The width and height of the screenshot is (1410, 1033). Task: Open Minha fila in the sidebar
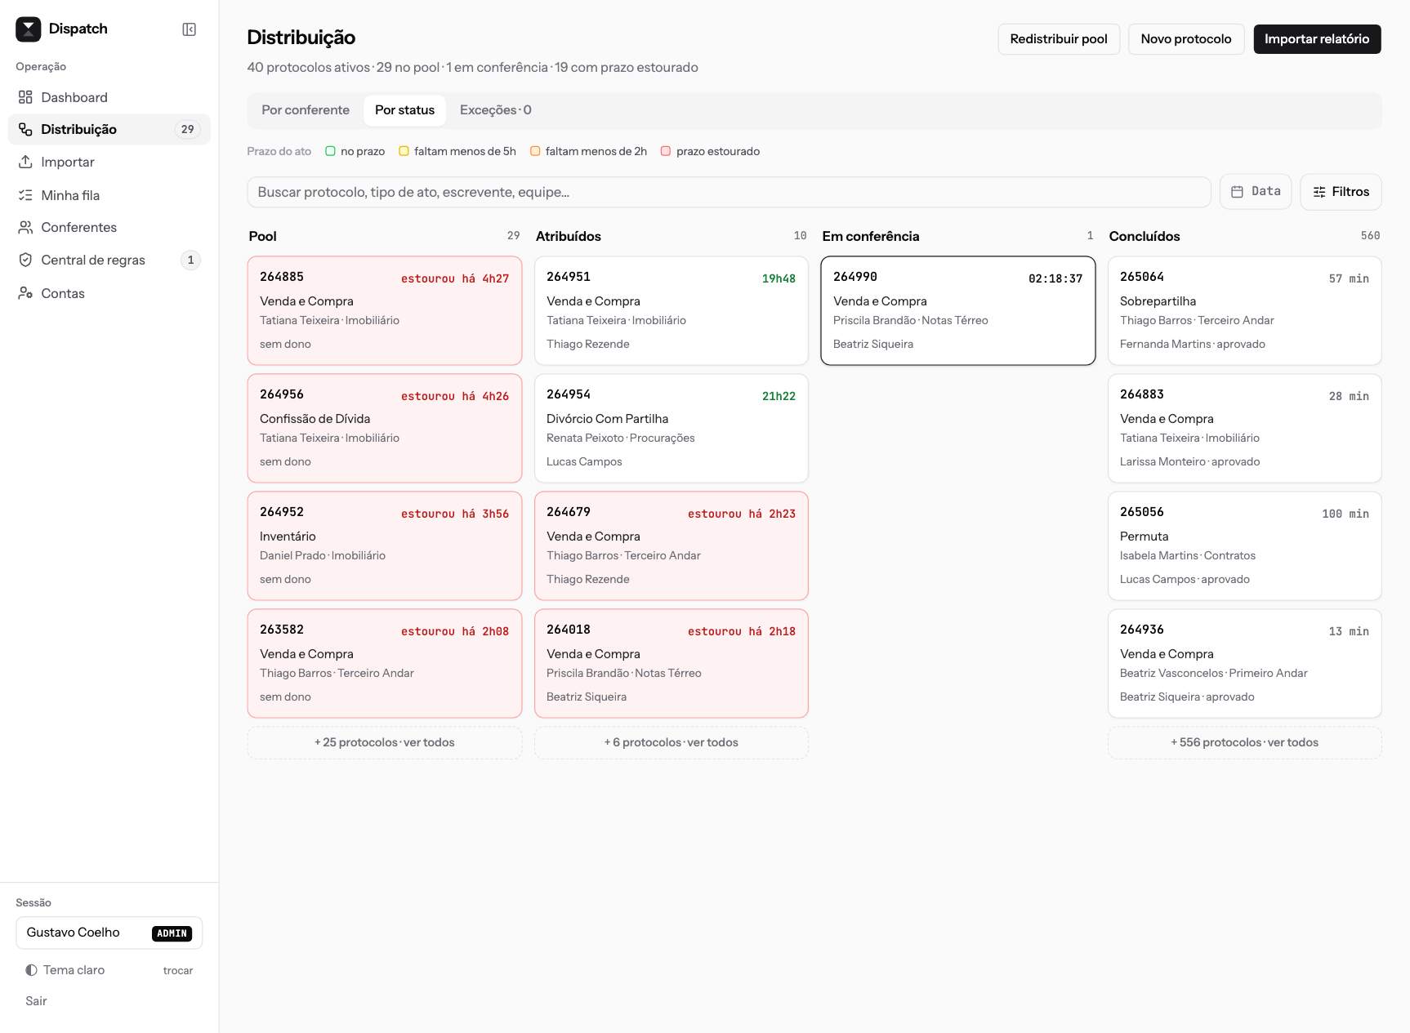109,195
